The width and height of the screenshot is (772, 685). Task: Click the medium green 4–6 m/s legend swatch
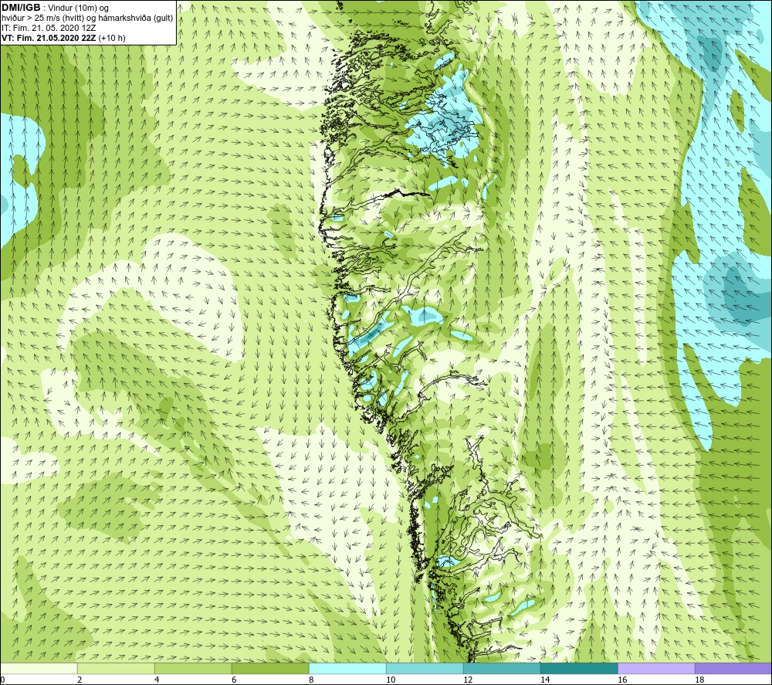click(193, 668)
